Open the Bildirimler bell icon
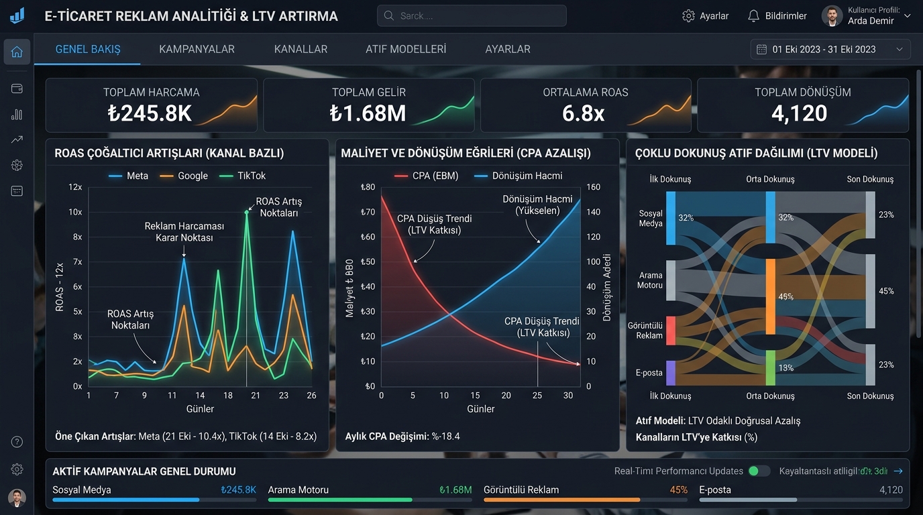This screenshot has height=515, width=923. click(x=754, y=15)
